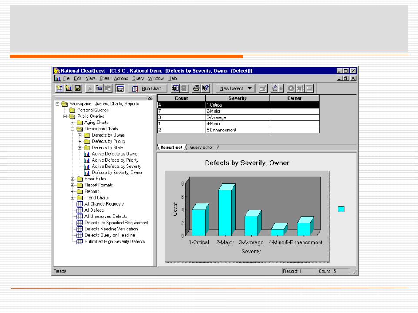Select the 5-Enhancement result row
This screenshot has width=418, height=313.
coord(238,130)
